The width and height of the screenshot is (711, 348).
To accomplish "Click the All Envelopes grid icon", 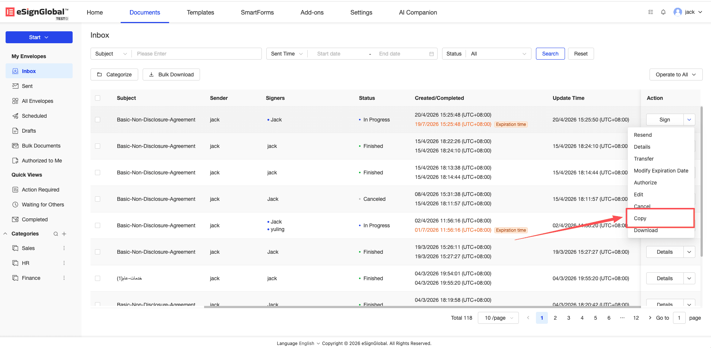I will point(15,101).
